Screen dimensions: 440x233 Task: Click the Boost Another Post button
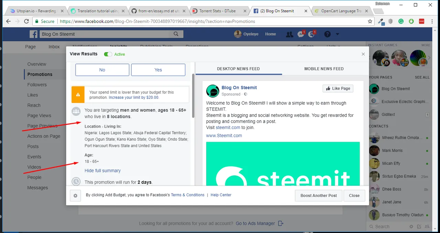pyautogui.click(x=319, y=196)
